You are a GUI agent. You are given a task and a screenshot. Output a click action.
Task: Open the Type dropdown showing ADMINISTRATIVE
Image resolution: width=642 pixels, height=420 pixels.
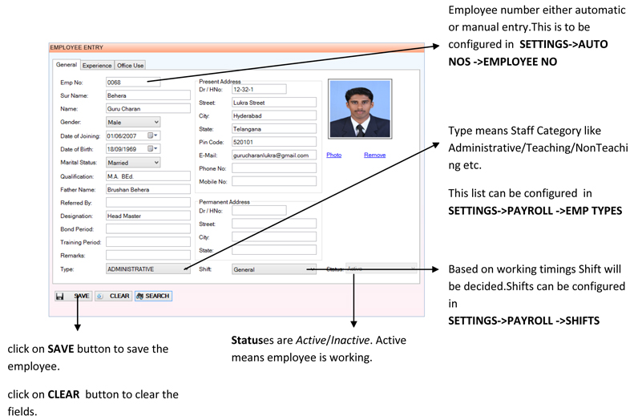point(147,269)
